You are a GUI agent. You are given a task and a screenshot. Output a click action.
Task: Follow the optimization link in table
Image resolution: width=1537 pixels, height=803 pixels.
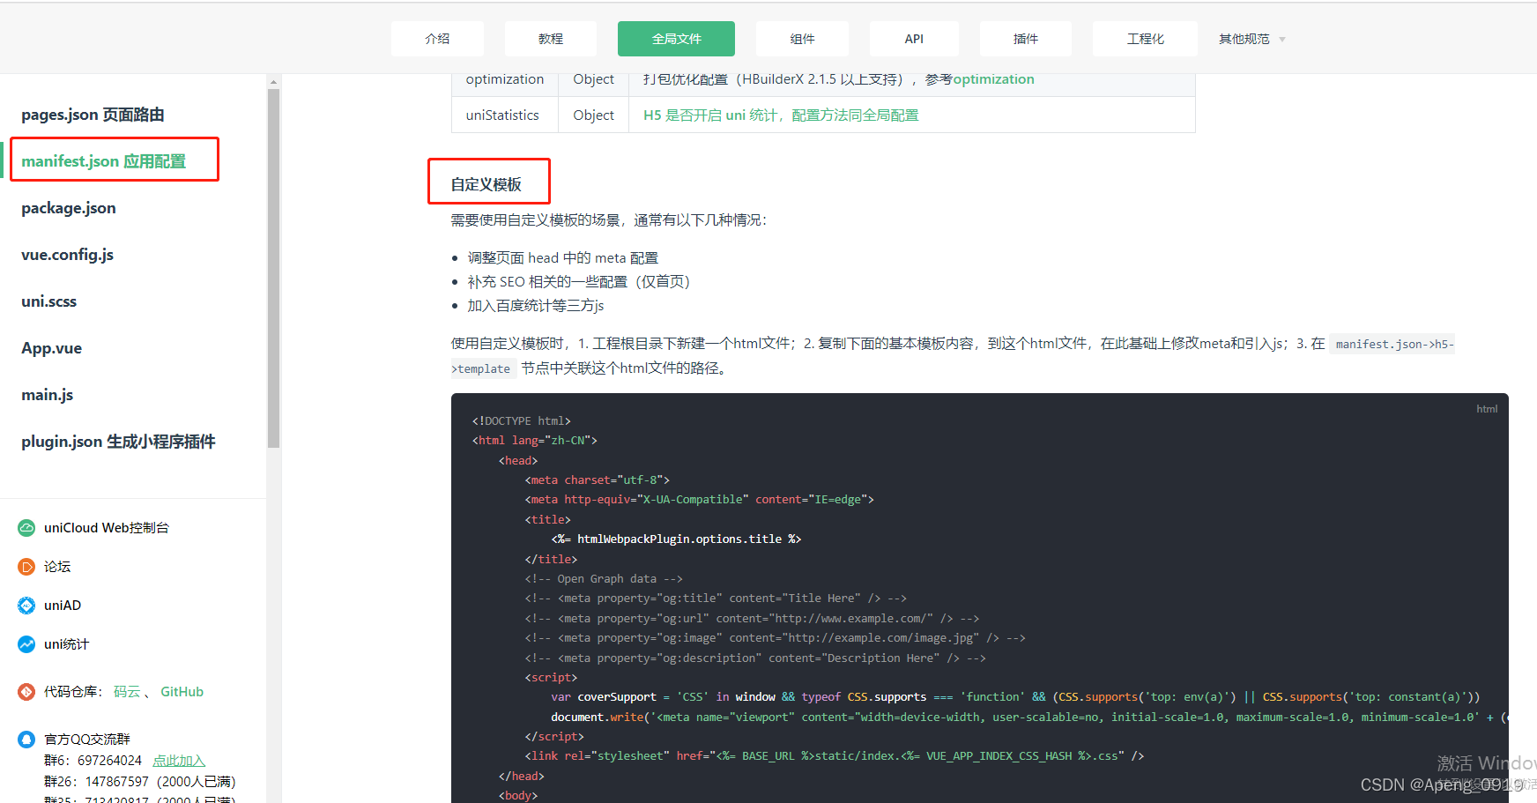993,79
